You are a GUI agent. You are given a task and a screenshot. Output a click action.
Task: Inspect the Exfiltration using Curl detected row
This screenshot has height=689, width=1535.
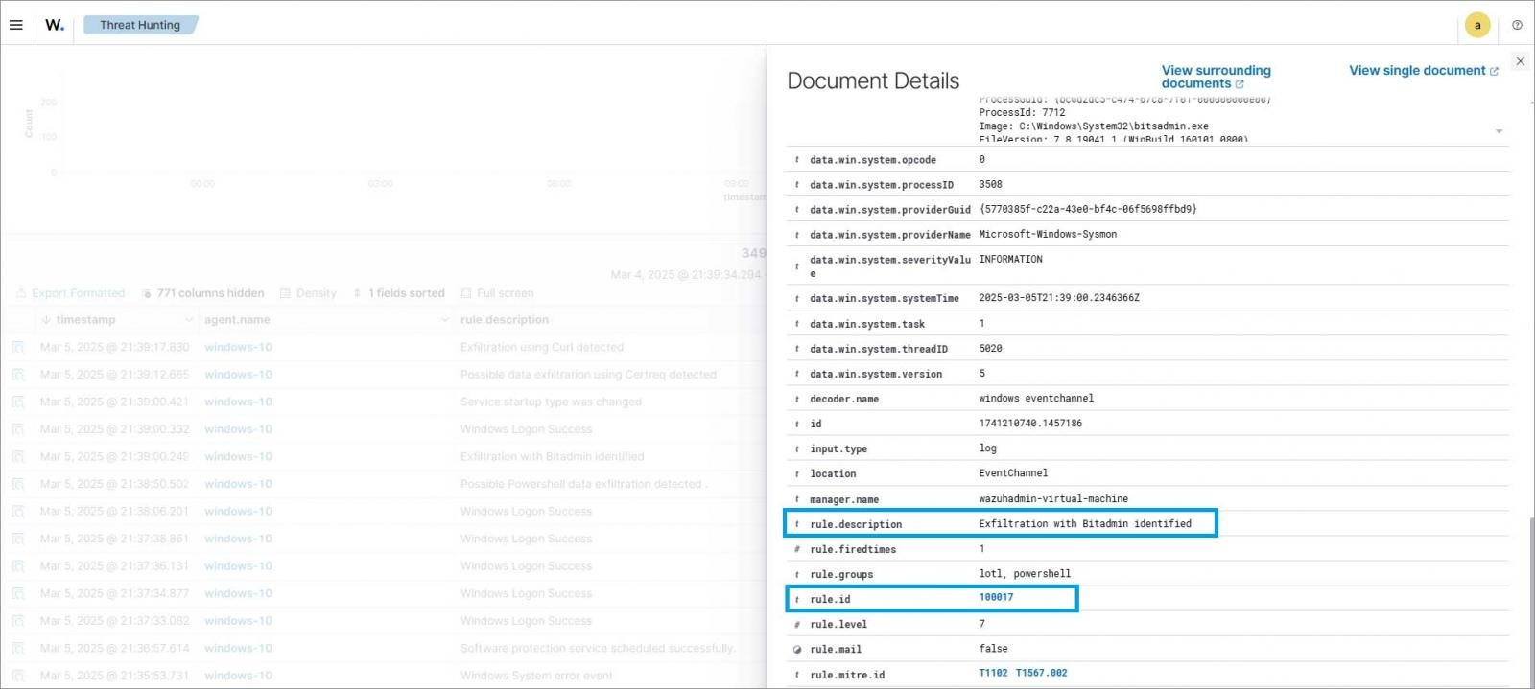[17, 347]
